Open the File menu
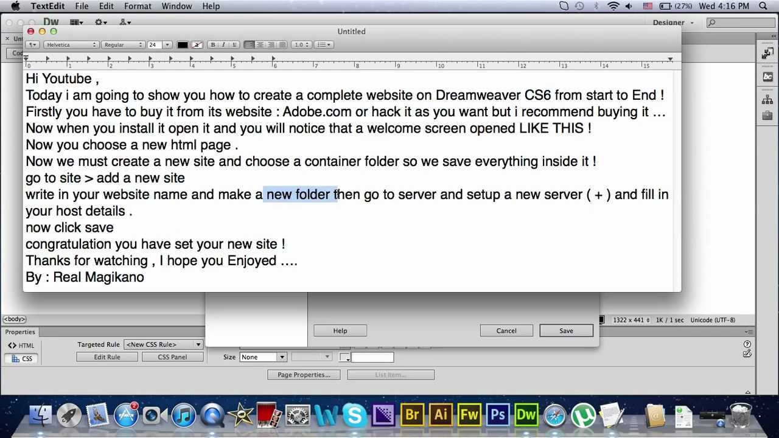Image resolution: width=779 pixels, height=438 pixels. click(x=82, y=6)
